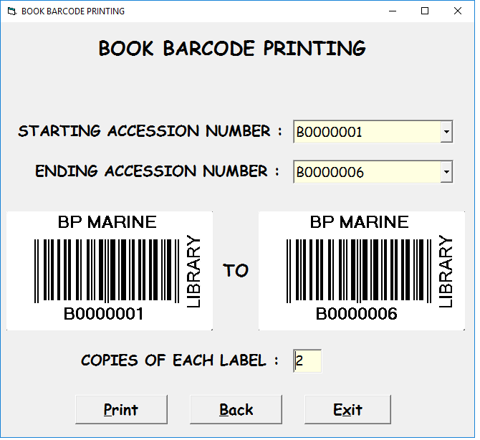The height and width of the screenshot is (440, 480).
Task: Maximize the Book Barcode Printing window
Action: [425, 11]
